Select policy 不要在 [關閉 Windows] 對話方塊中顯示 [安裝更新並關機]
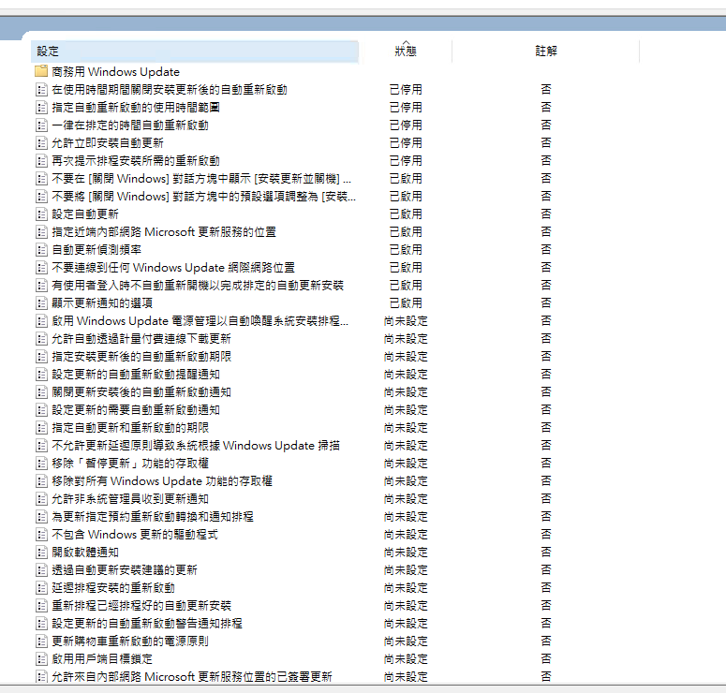 point(201,179)
